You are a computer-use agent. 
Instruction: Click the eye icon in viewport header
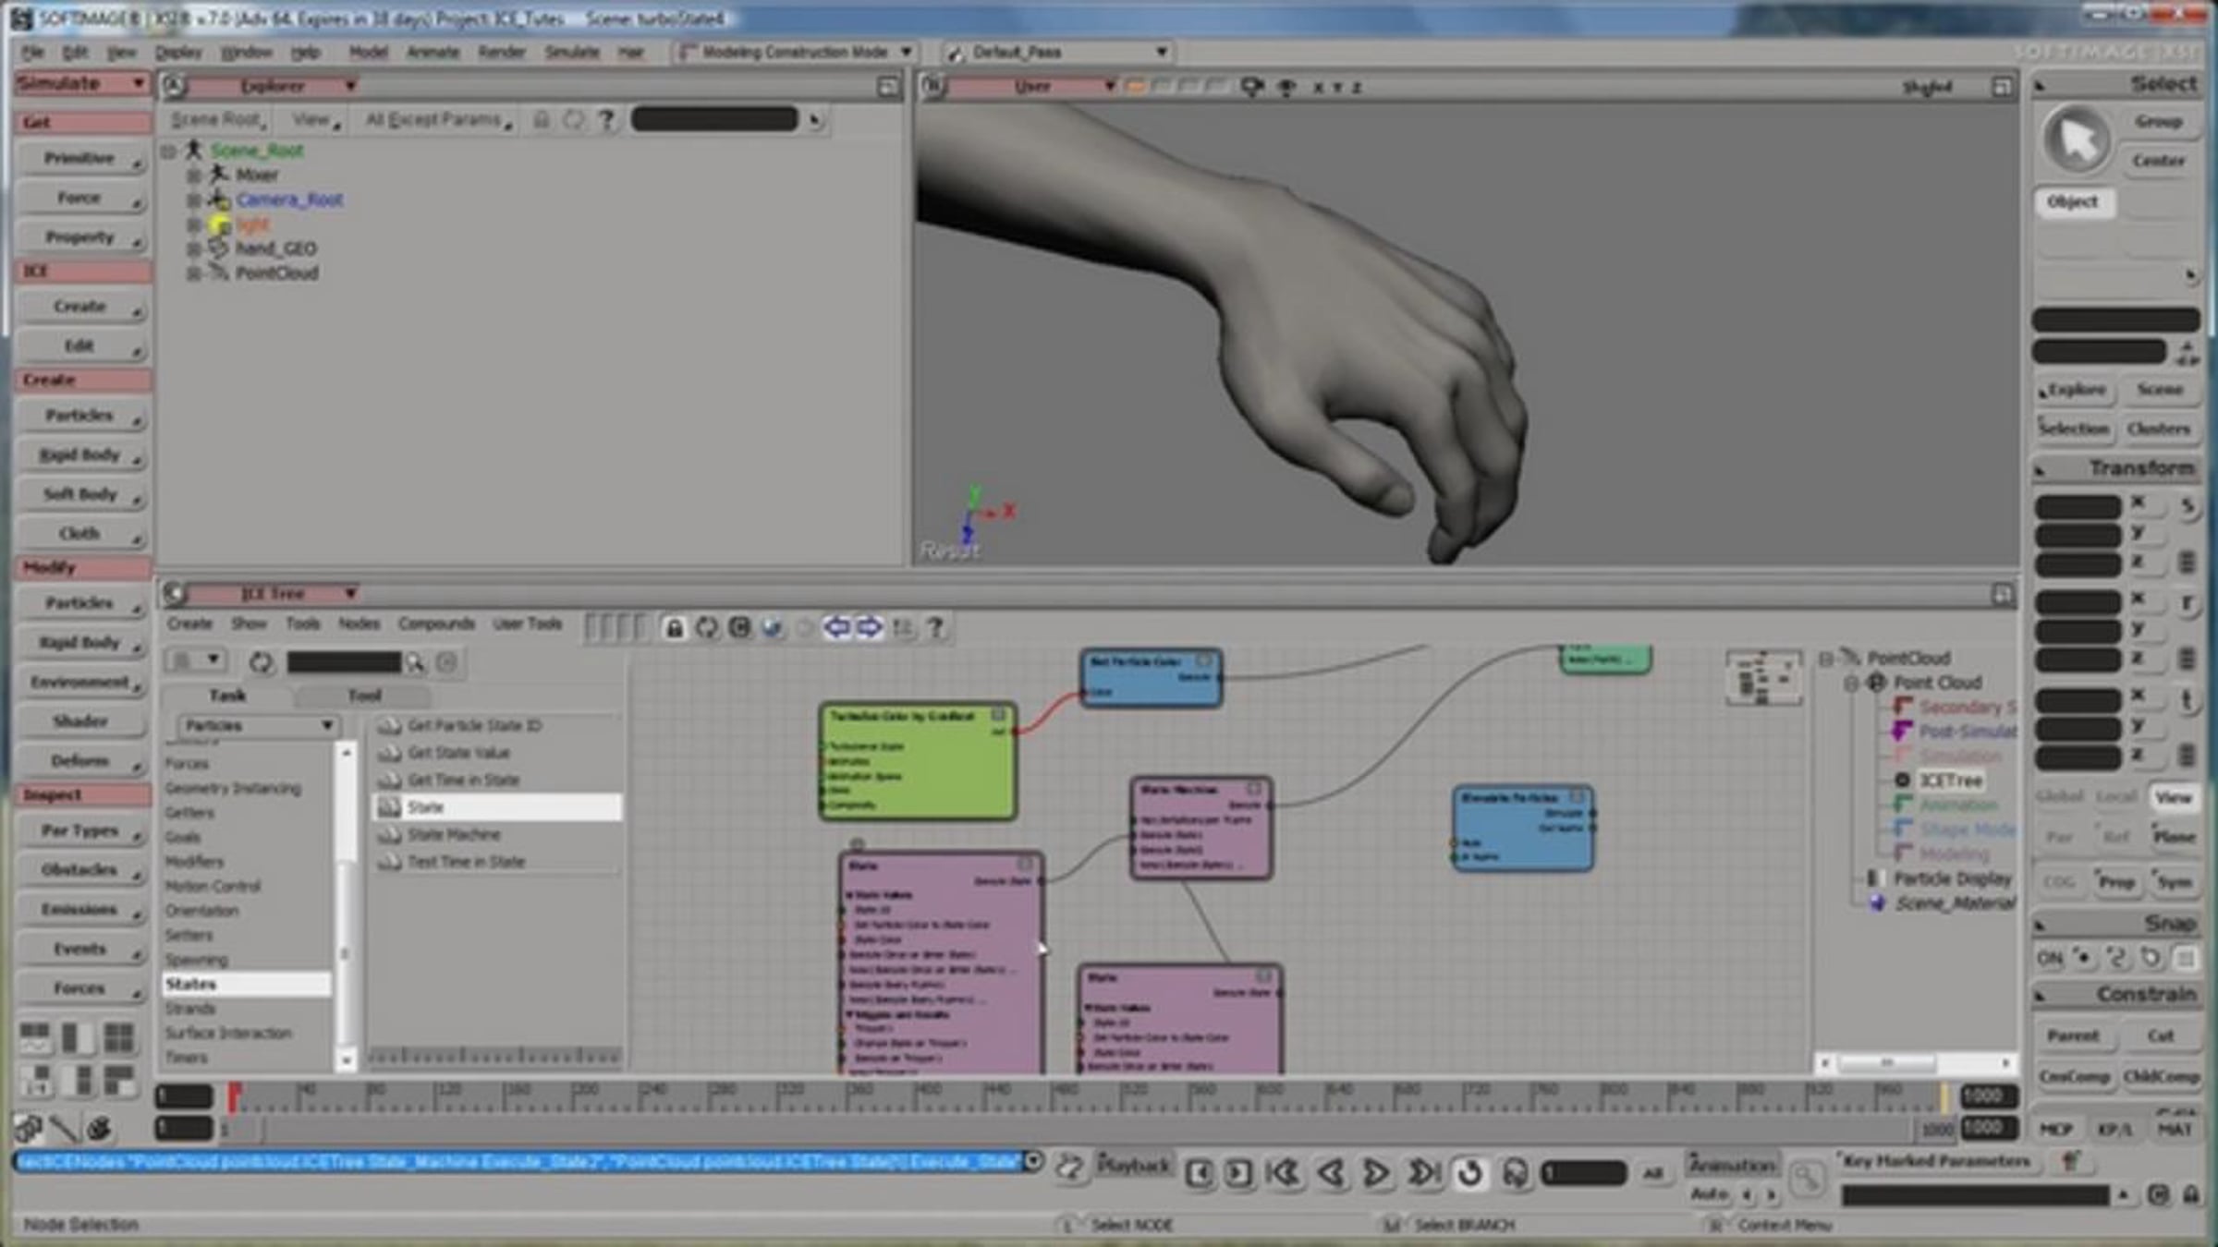[x=1286, y=87]
